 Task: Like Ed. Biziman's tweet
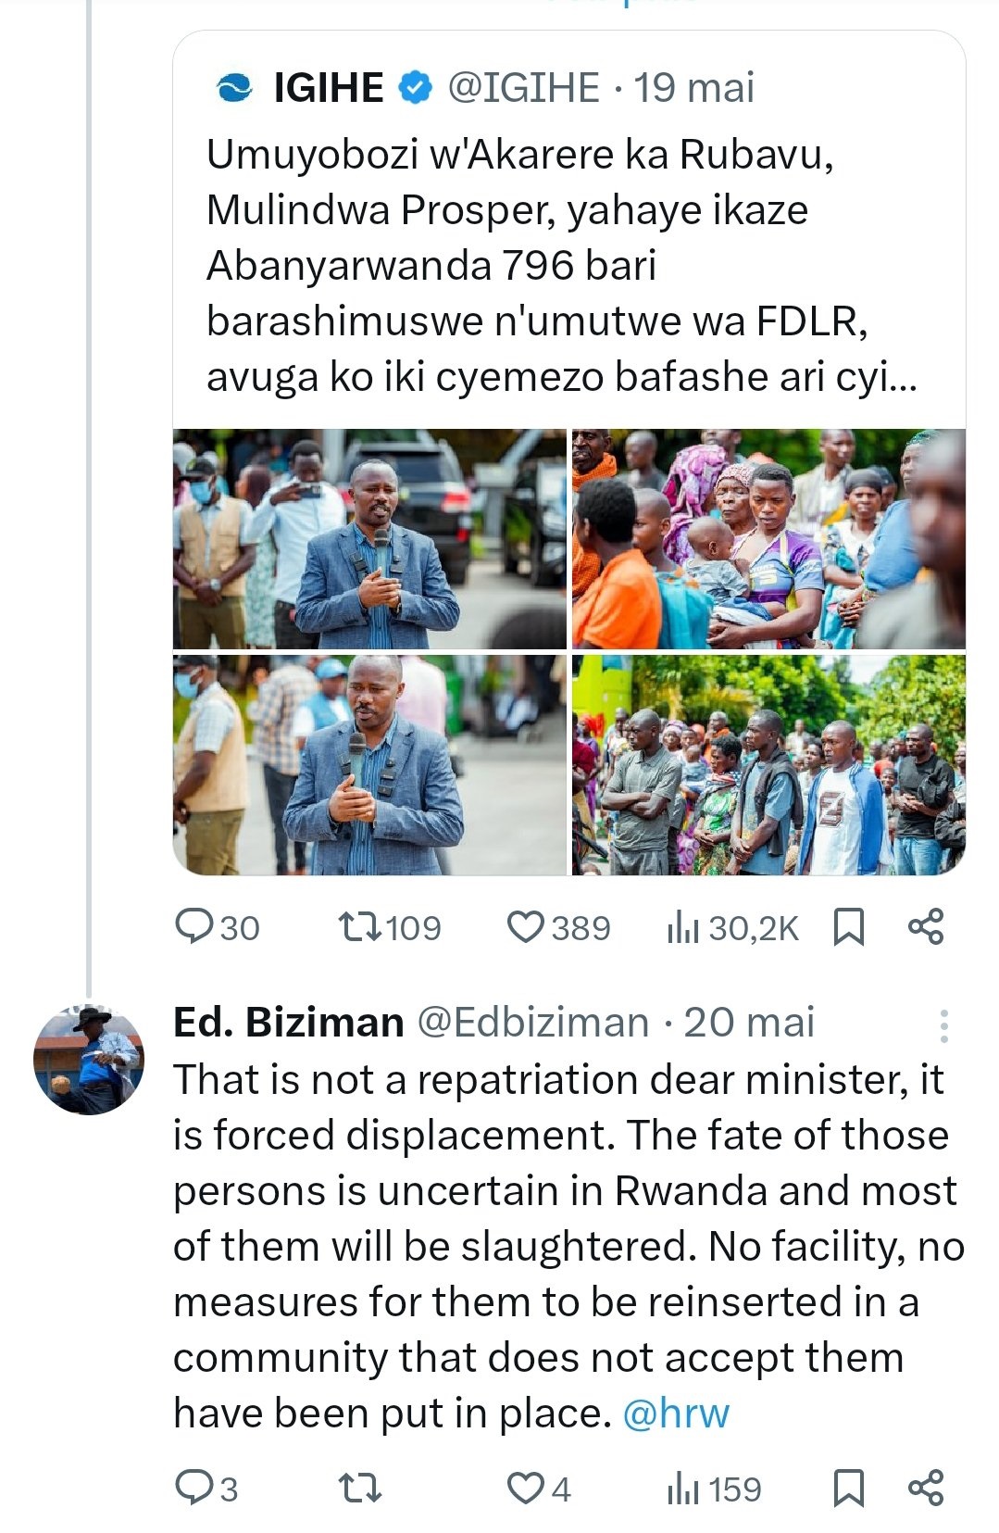(x=526, y=1489)
